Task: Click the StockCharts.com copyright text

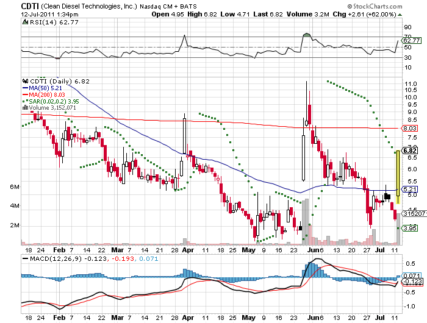Action: tap(375, 6)
